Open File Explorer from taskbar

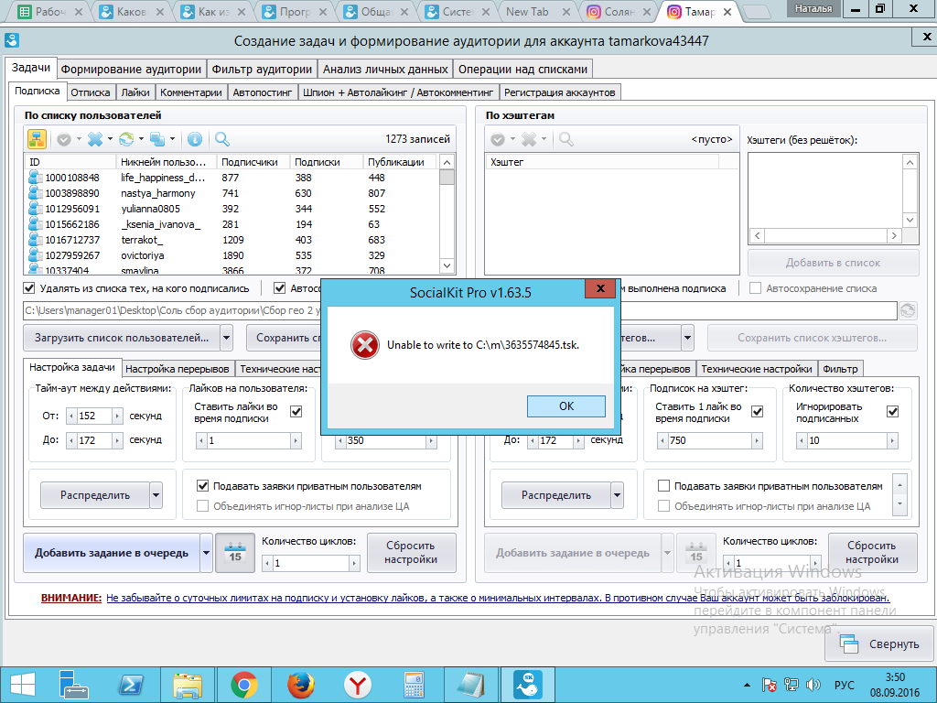pyautogui.click(x=187, y=685)
